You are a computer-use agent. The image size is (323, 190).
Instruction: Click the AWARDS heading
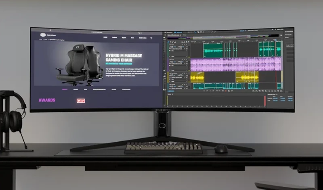[x=47, y=100]
